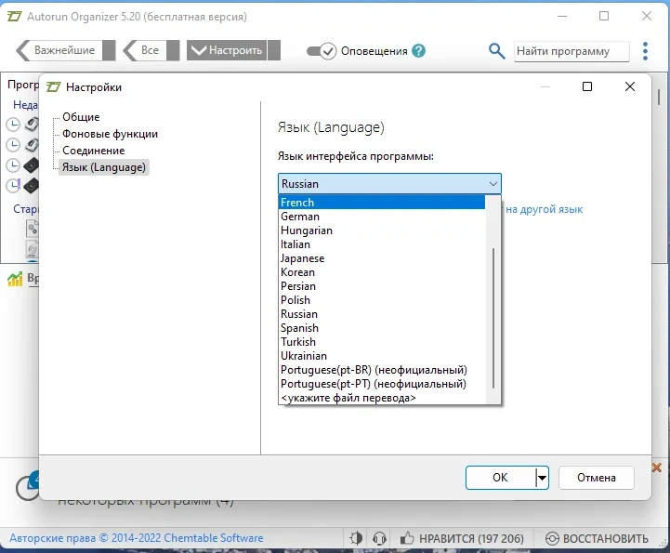Click the brightness icon in status bar
This screenshot has height=553, width=670.
[x=356, y=538]
